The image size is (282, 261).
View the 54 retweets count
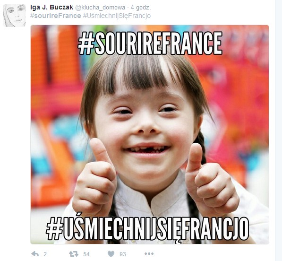click(x=86, y=254)
